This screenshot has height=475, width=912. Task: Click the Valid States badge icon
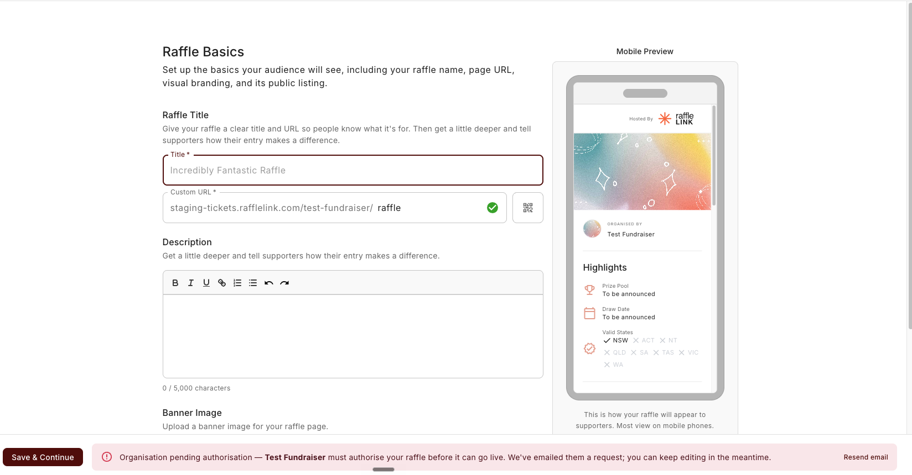coord(590,349)
